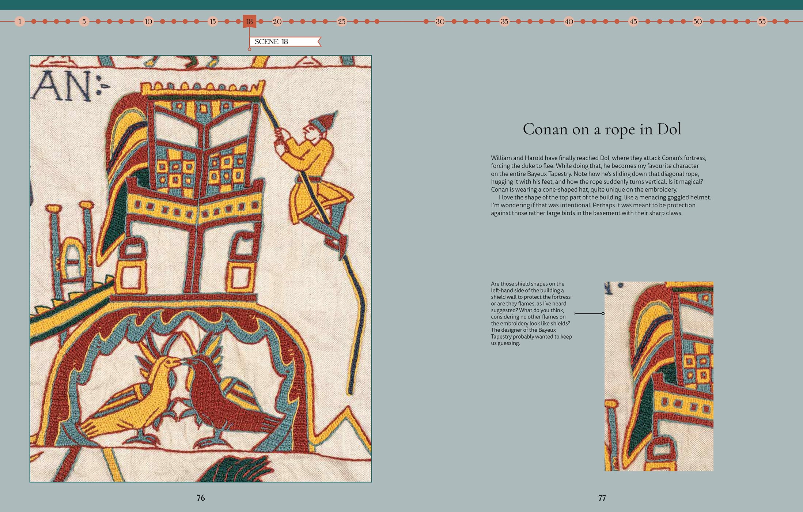Viewport: 803px width, 512px height.
Task: Click page number 76
Action: pos(201,498)
